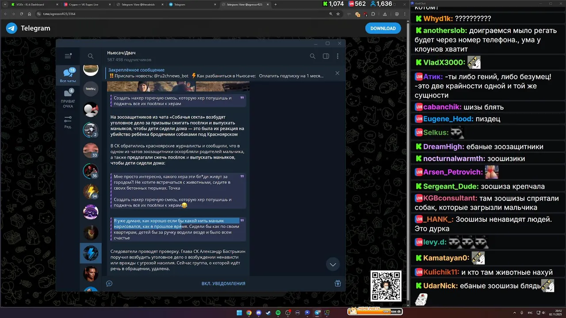Open chat with 36 unread messages
Screen dimensions: 566x318
pyautogui.click(x=91, y=171)
